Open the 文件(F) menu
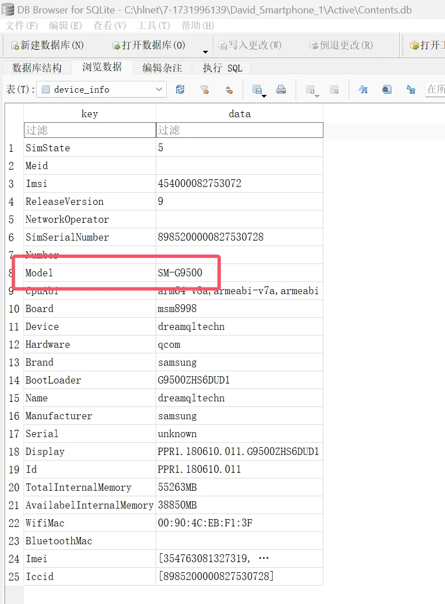 point(22,26)
